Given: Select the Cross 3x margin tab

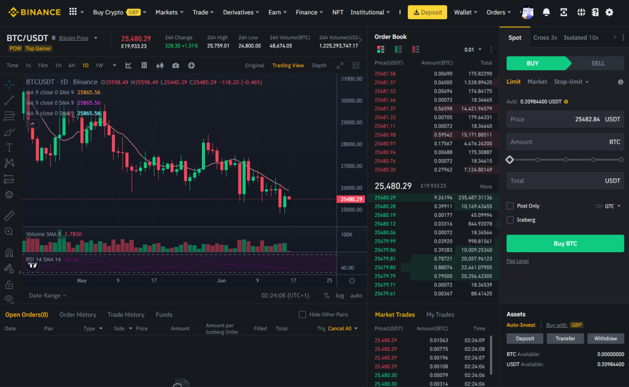Looking at the screenshot, I should [x=545, y=37].
